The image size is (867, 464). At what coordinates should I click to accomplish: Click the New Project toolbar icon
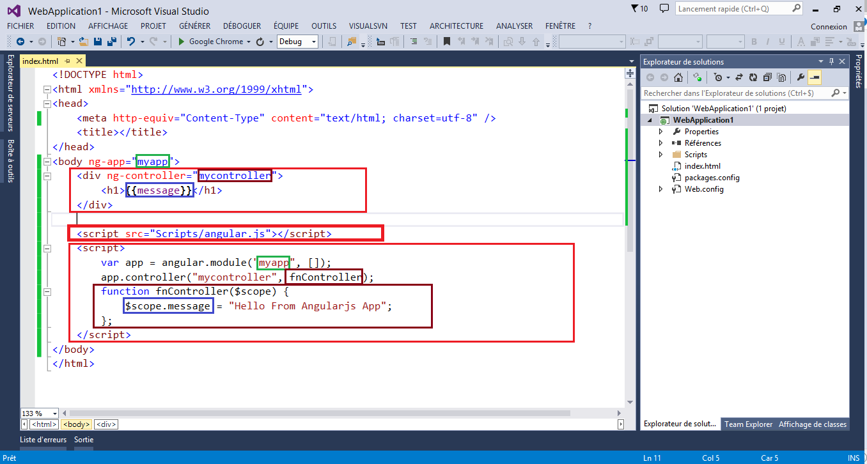pos(61,42)
